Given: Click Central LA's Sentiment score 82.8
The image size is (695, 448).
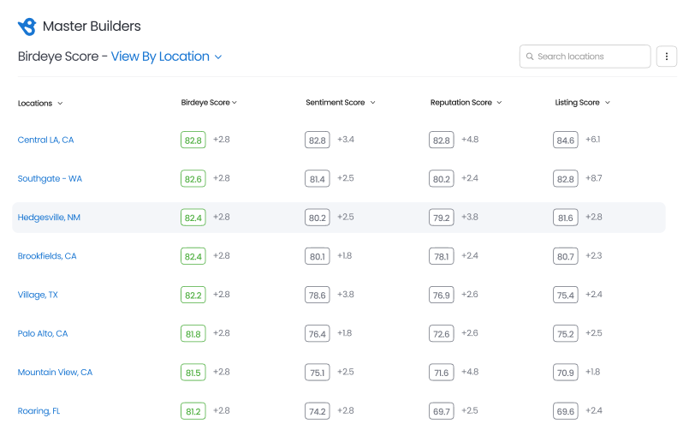Looking at the screenshot, I should 318,140.
